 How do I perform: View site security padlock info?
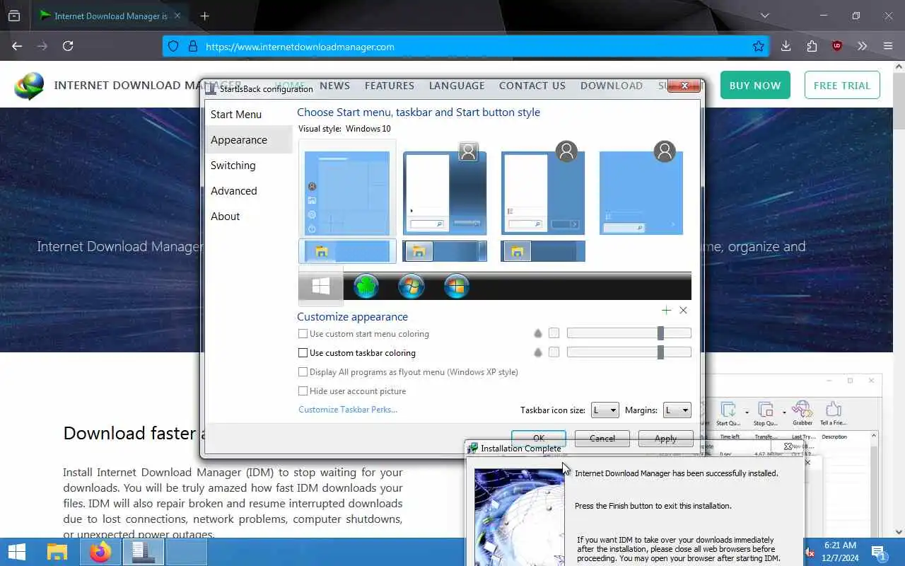(192, 47)
